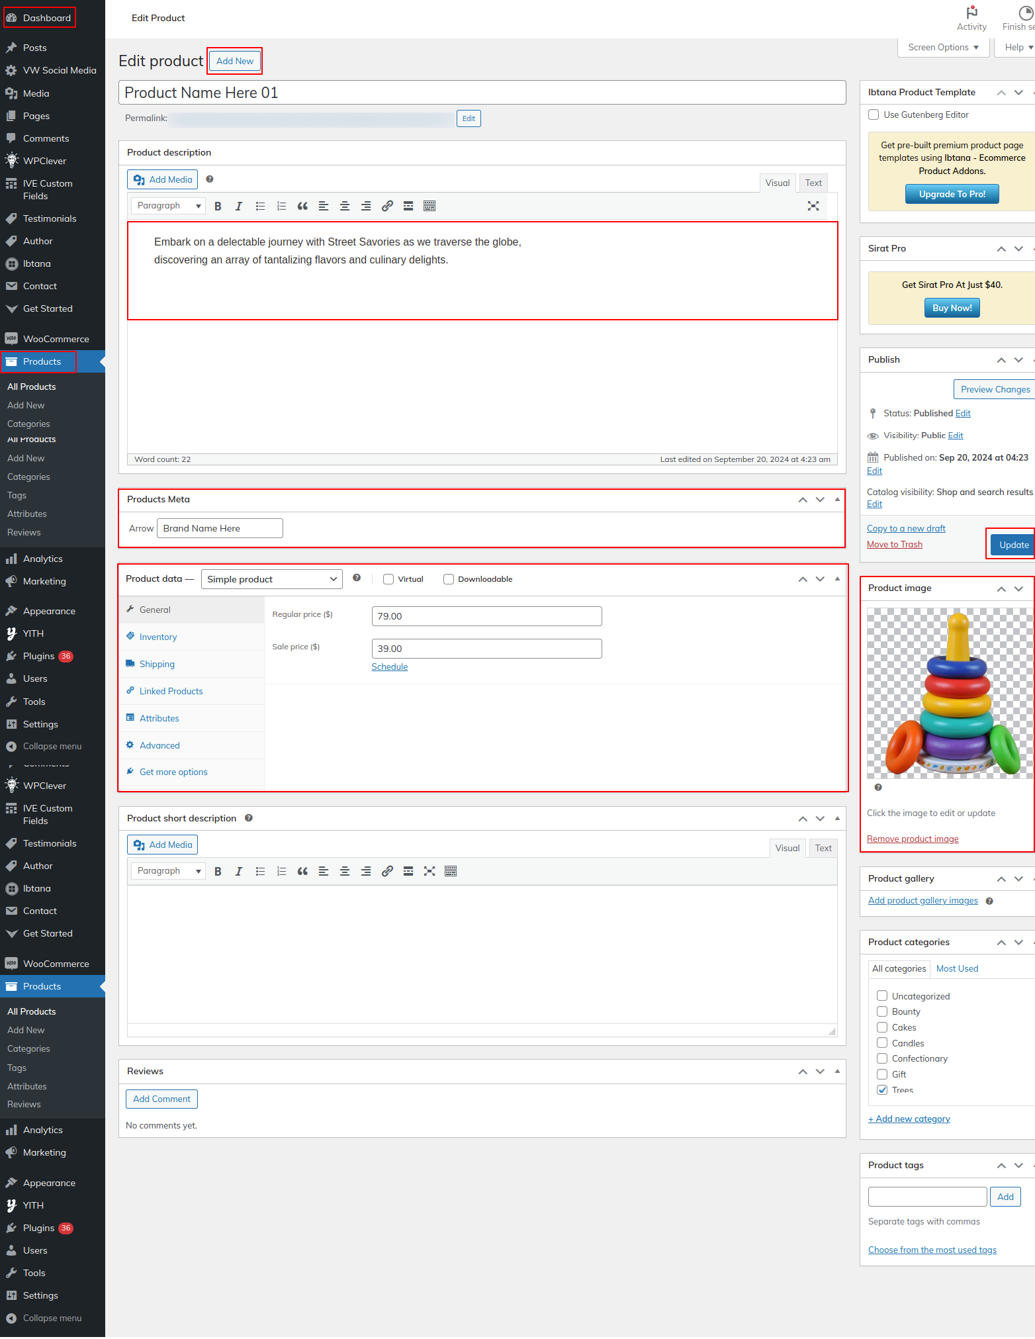Click Remove product image link
This screenshot has height=1339, width=1035.
913,839
